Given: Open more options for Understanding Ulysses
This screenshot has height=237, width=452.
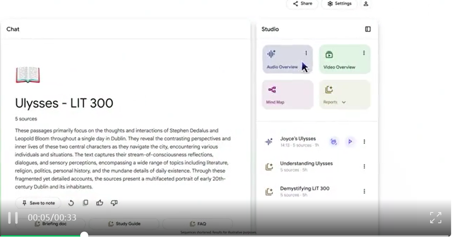Looking at the screenshot, I should point(364,167).
